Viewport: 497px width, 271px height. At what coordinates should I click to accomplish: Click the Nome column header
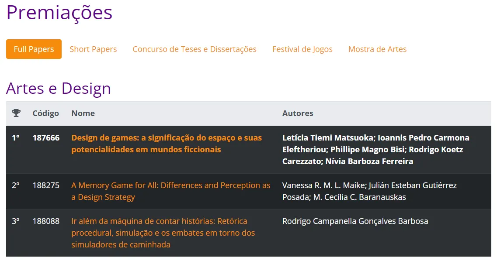coord(83,113)
